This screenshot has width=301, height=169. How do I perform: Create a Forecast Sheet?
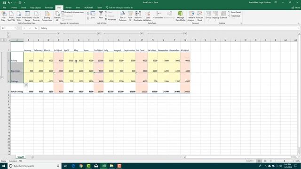[199, 16]
